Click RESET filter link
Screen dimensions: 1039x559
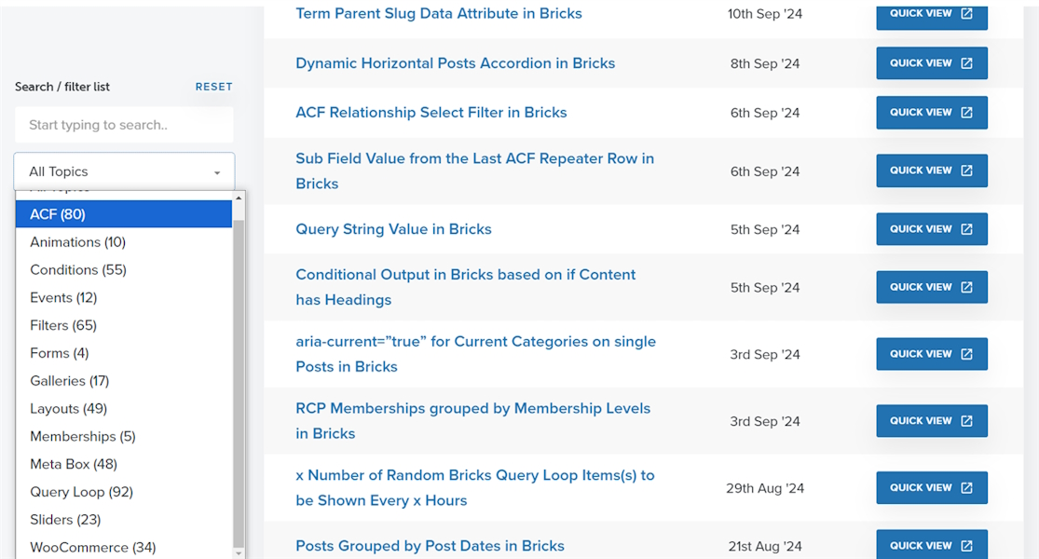213,87
